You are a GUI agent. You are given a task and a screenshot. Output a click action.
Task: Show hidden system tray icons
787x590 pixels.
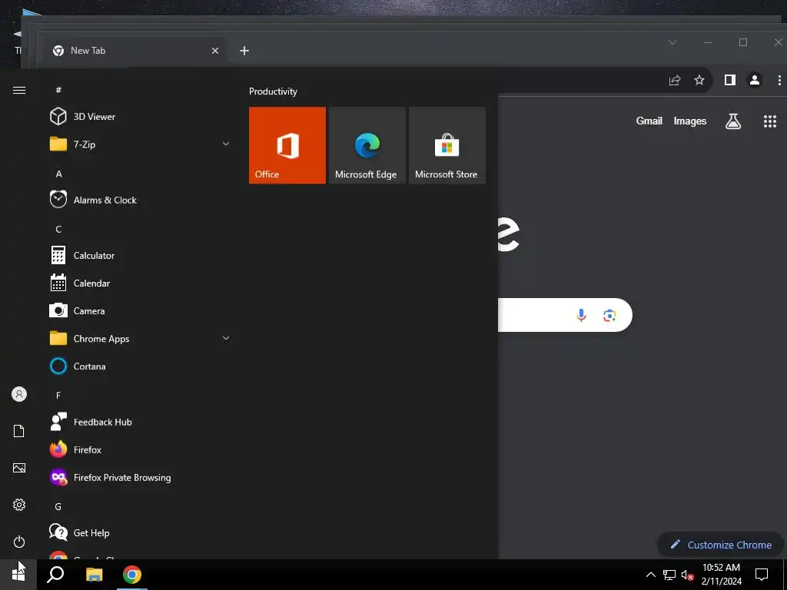[650, 575]
